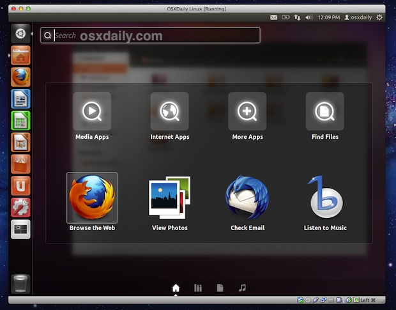Screen dimensions: 396x310
Task: Open the session gear menu
Action: click(379, 17)
